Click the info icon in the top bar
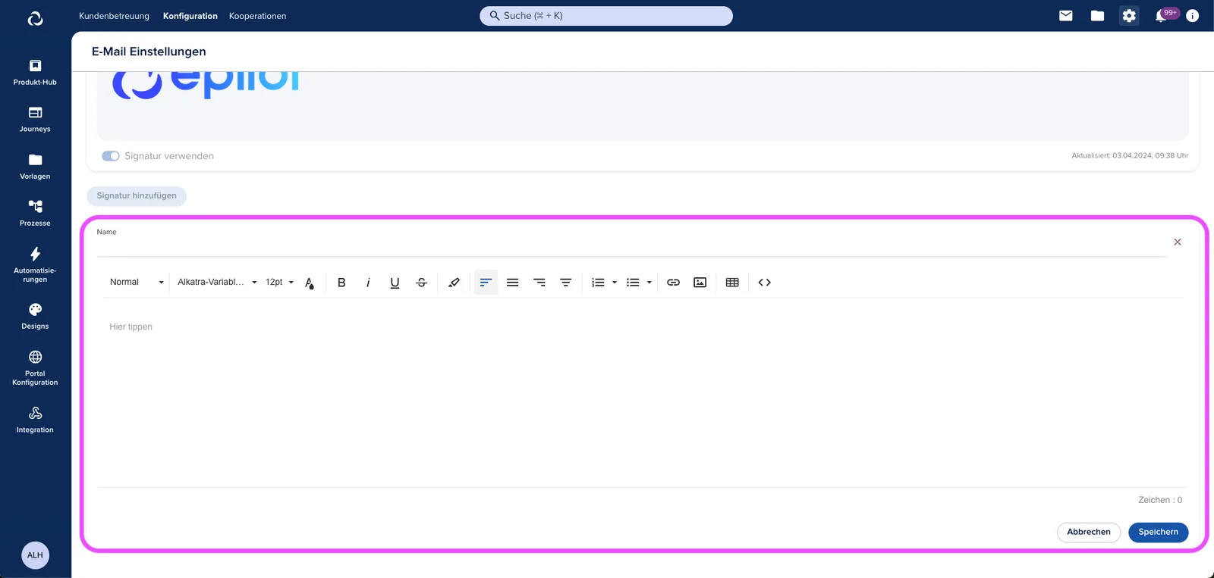 pyautogui.click(x=1193, y=15)
